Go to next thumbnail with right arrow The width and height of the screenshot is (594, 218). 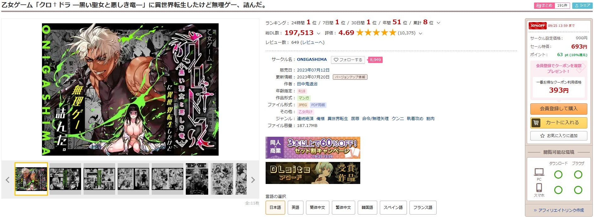point(253,180)
